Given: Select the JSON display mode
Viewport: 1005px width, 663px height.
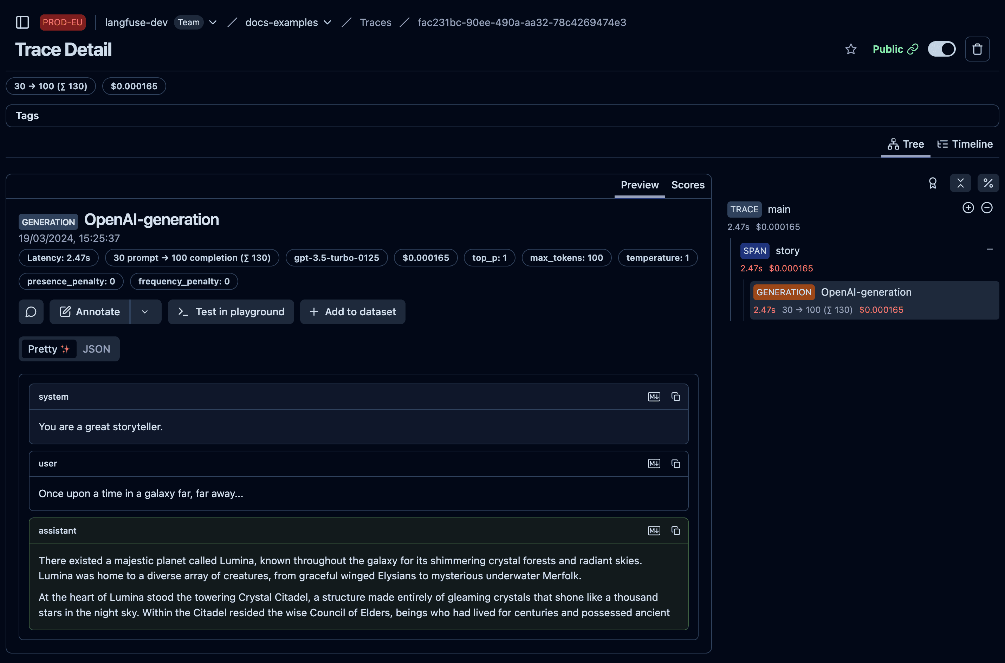Looking at the screenshot, I should click(x=96, y=349).
